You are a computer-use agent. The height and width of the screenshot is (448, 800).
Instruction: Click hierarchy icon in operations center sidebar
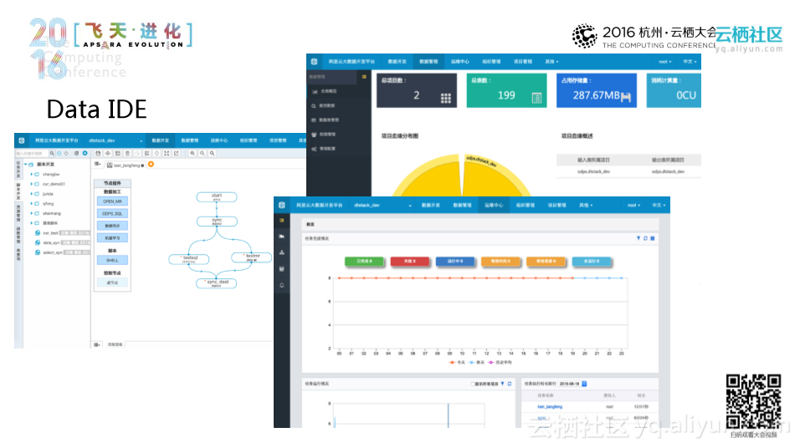282,252
